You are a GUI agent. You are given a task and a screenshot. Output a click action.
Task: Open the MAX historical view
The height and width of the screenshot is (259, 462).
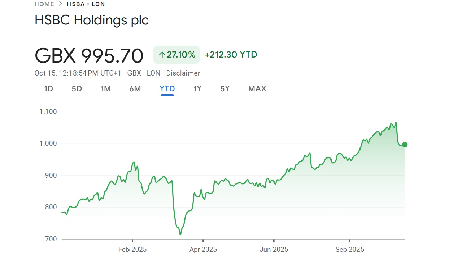pos(257,88)
